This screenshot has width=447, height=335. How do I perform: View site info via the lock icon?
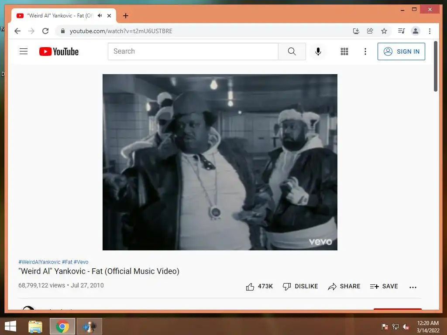63,31
